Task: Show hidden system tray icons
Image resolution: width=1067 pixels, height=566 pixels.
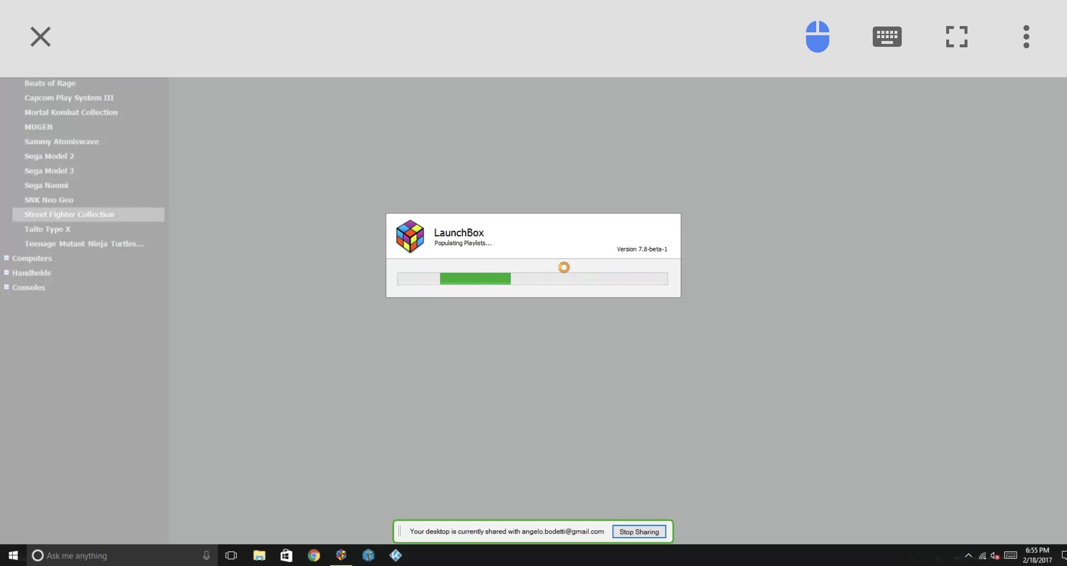Action: [x=968, y=555]
